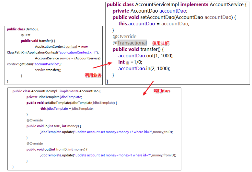
Task: Click 'private JdbcTemplate jdbcTemplate;' field
Action: click(x=54, y=97)
